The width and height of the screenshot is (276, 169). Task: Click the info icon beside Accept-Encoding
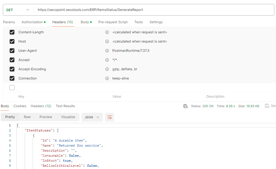pos(107,69)
